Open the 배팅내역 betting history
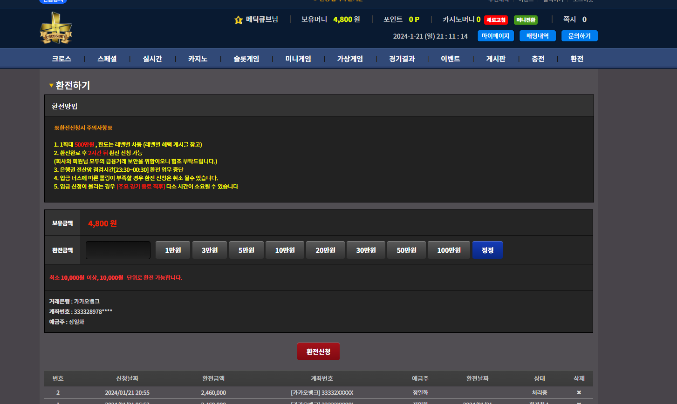Screen dimensions: 677x404 click(537, 36)
